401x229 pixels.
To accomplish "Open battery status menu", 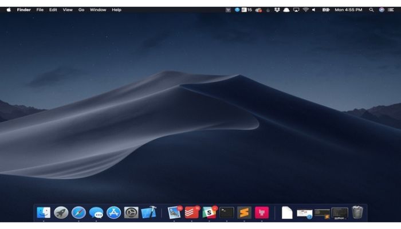I will coord(326,10).
